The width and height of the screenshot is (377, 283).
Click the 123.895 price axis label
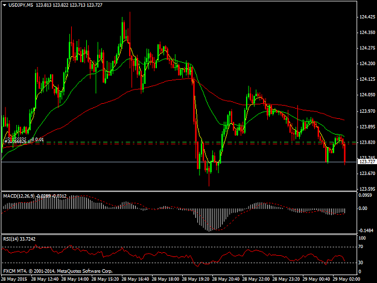click(x=367, y=127)
